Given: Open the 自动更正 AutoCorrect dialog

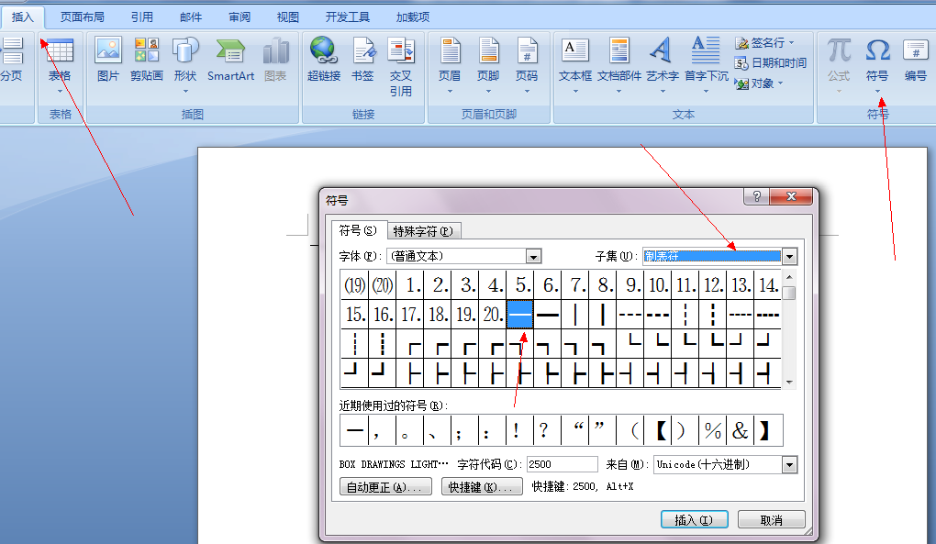Looking at the screenshot, I should pyautogui.click(x=385, y=485).
